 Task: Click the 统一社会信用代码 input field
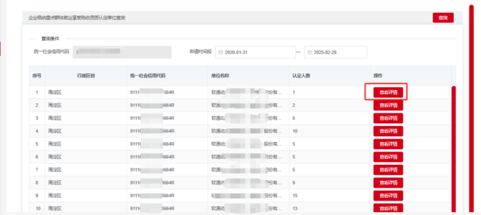coord(122,52)
